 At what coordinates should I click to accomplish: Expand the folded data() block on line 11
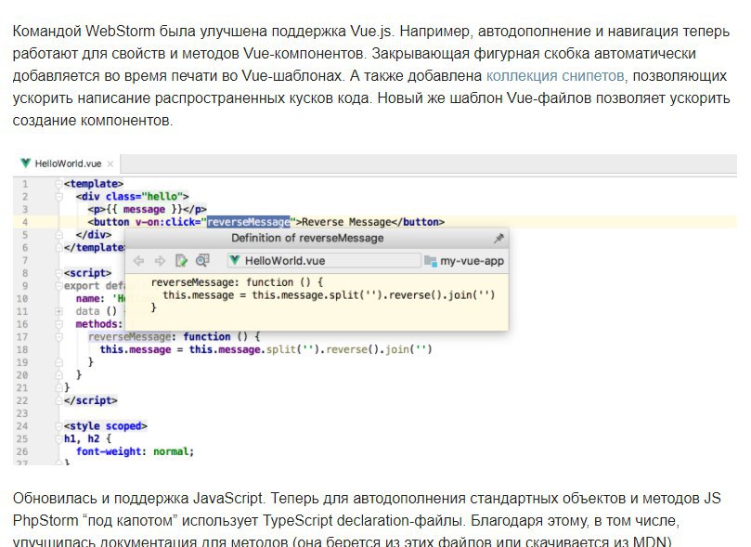58,311
